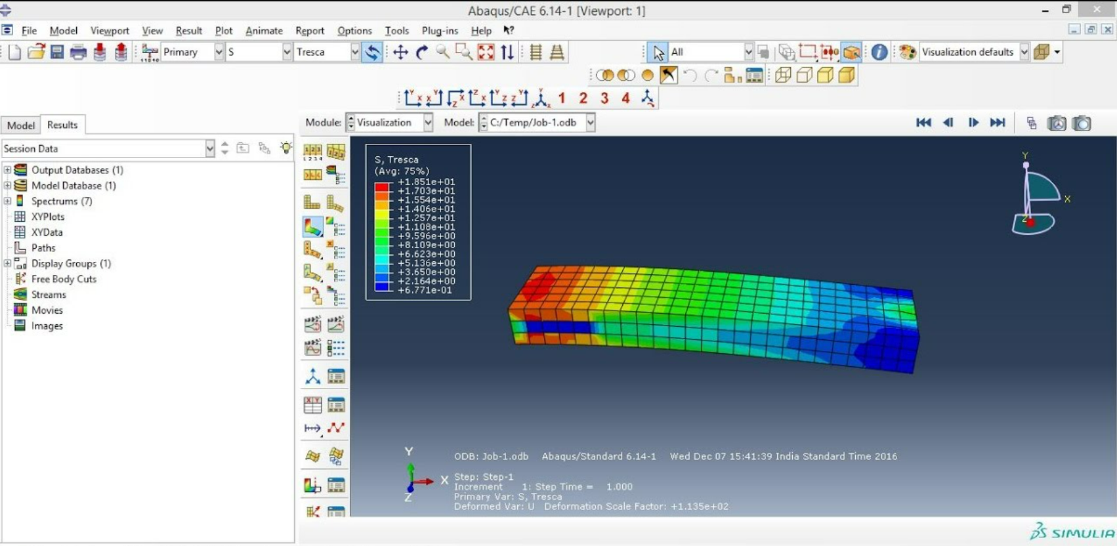Open the Viewport menu
The width and height of the screenshot is (1117, 546).
(x=110, y=30)
